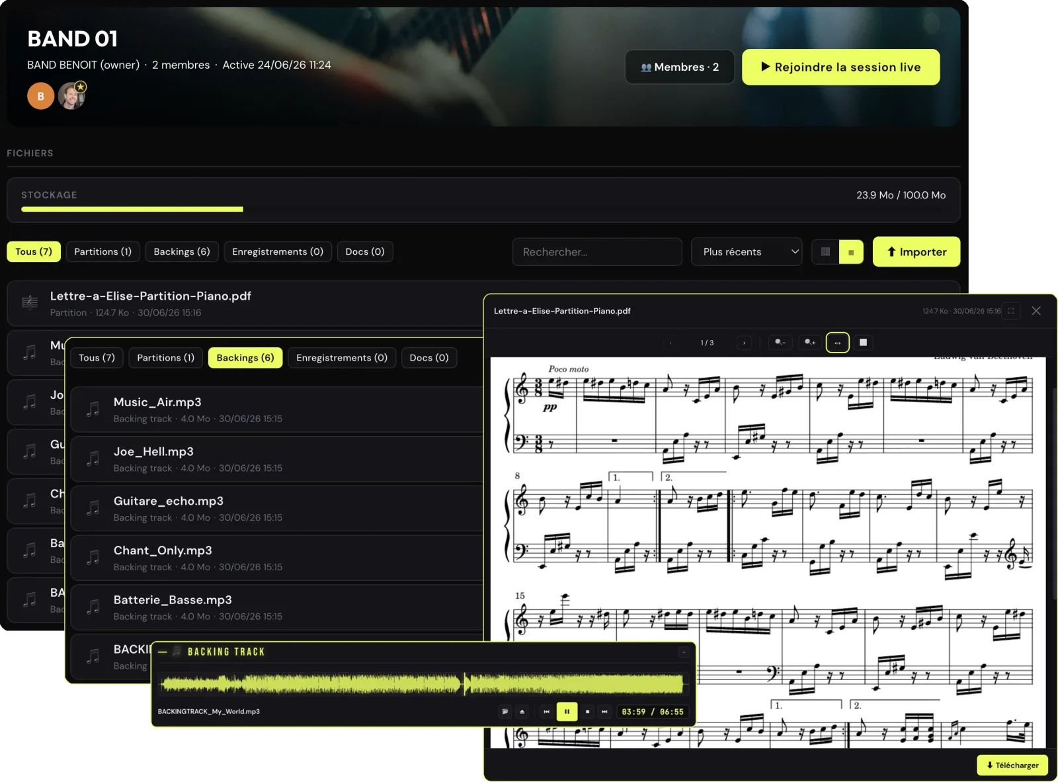
Task: Close the Lettre-a-Elise PDF viewer
Action: click(1036, 311)
